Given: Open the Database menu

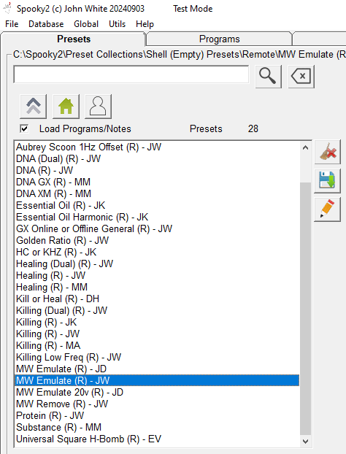Looking at the screenshot, I should [46, 24].
